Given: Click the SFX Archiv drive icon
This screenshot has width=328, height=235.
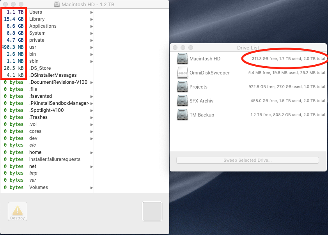Looking at the screenshot, I should point(183,101).
